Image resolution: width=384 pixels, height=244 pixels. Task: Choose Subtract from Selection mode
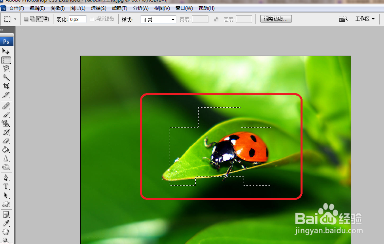[x=40, y=19]
